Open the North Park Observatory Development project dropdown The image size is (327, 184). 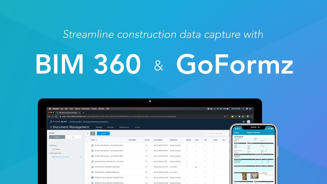[x=96, y=122]
